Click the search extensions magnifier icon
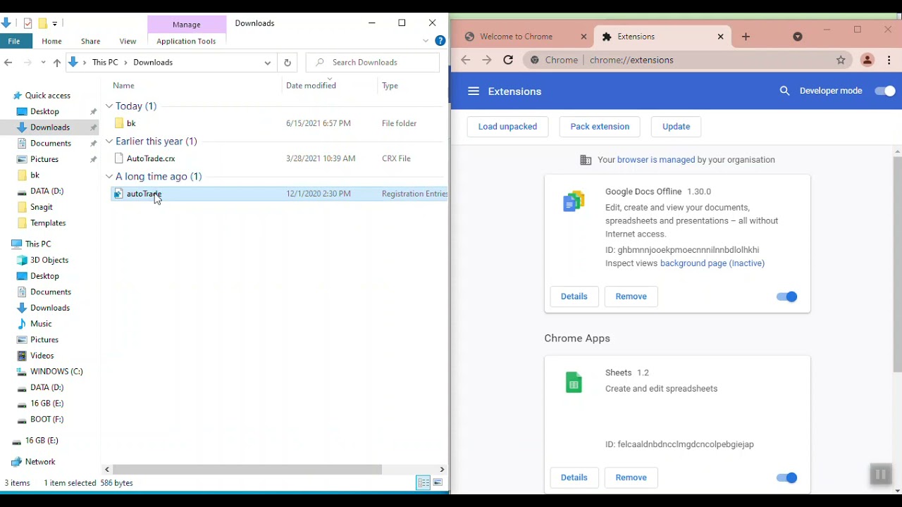 coord(785,91)
